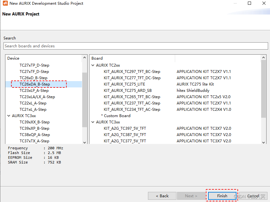Select TC26xD_B-Step device

click(x=34, y=78)
